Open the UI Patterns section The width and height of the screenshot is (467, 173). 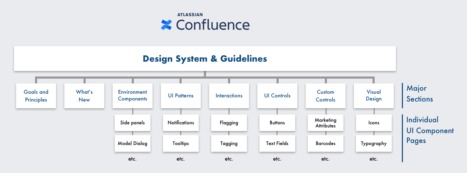tap(181, 96)
